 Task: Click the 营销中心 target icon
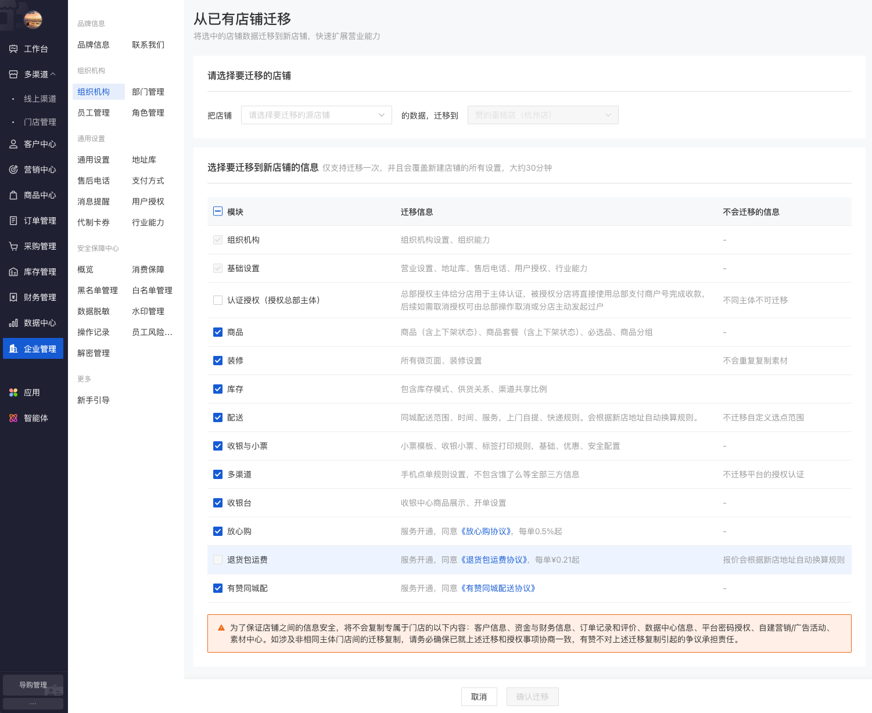point(13,170)
